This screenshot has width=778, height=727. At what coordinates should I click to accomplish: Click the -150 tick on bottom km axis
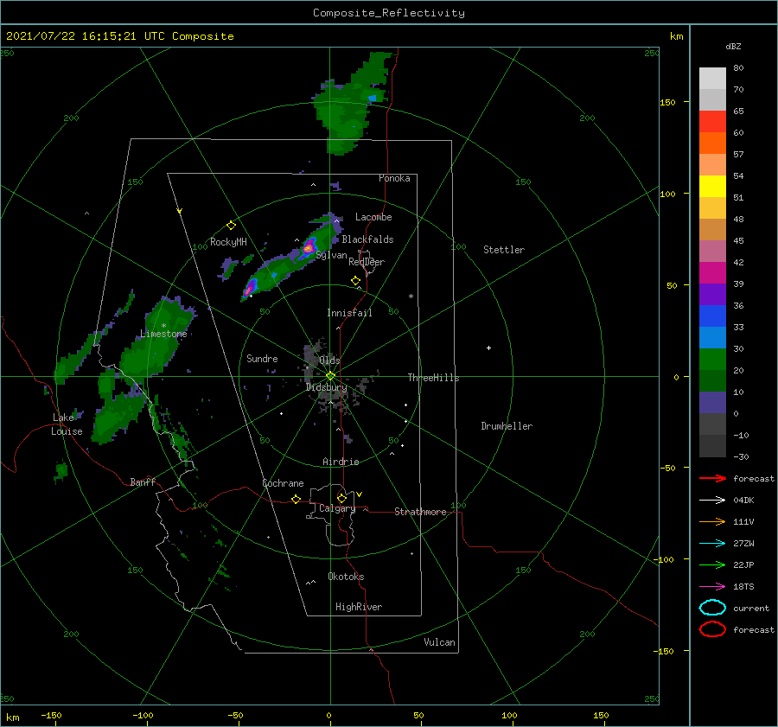[51, 715]
